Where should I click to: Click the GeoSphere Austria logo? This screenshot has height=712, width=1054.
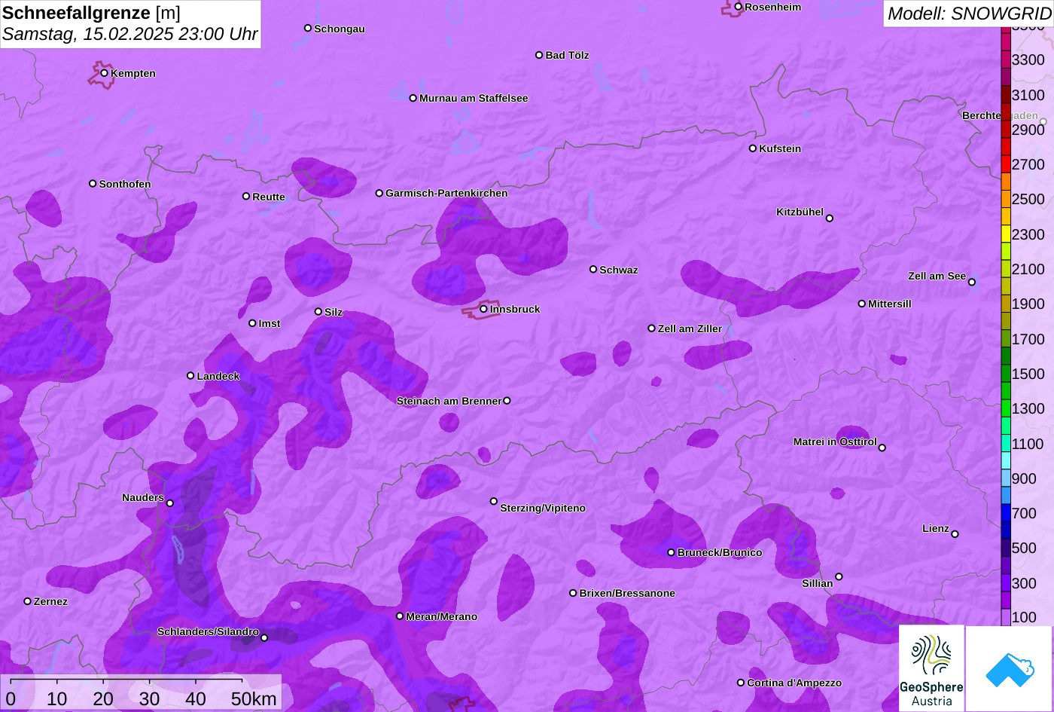931,668
